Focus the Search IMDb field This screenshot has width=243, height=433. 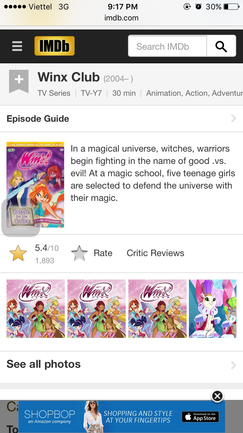[x=168, y=46]
